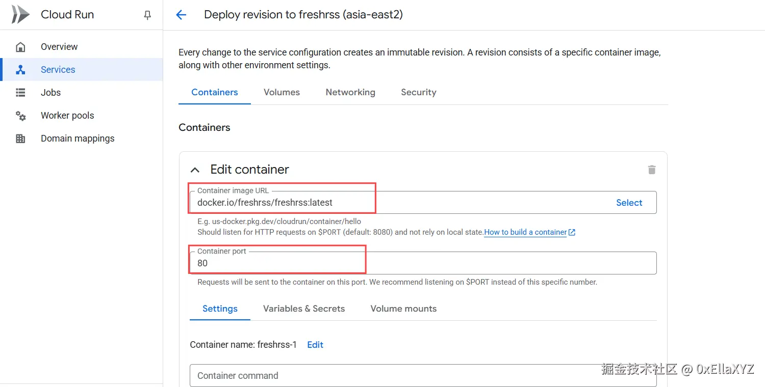Focus the Container command field
This screenshot has height=387, width=765.
[422, 376]
